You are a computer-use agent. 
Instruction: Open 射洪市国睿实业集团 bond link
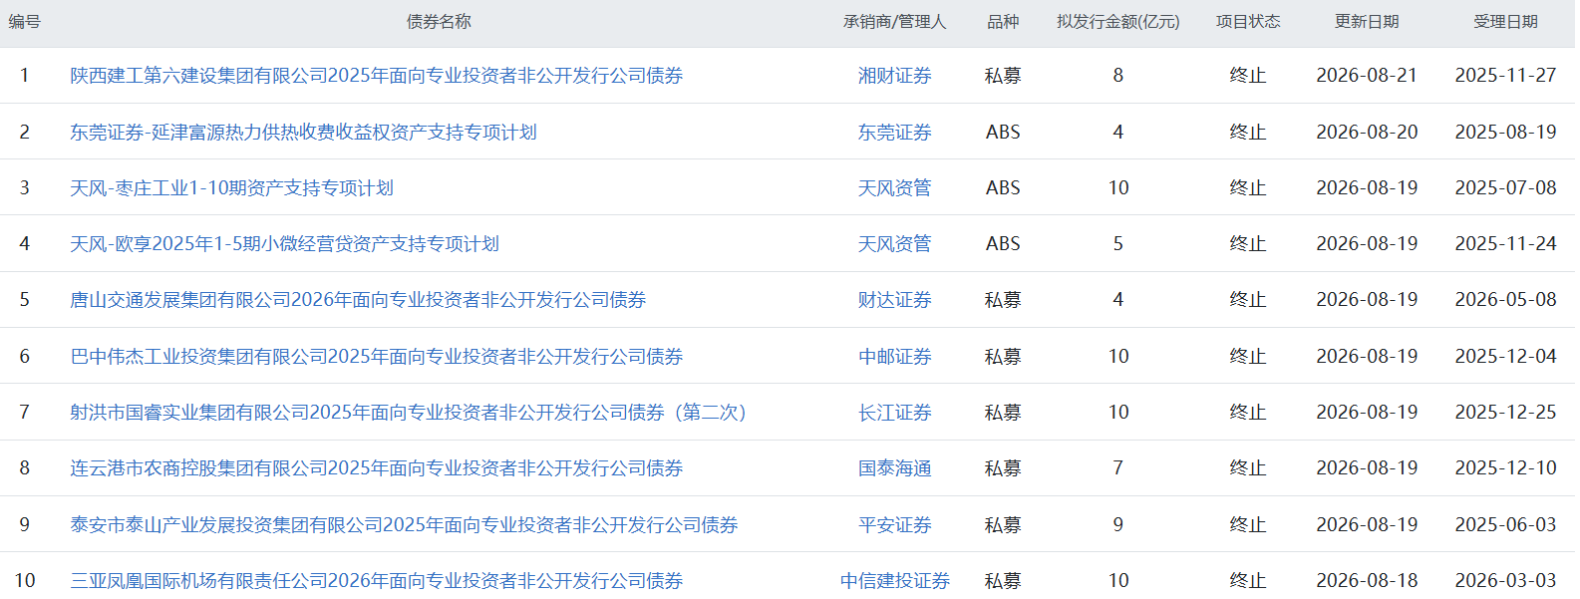pos(409,412)
